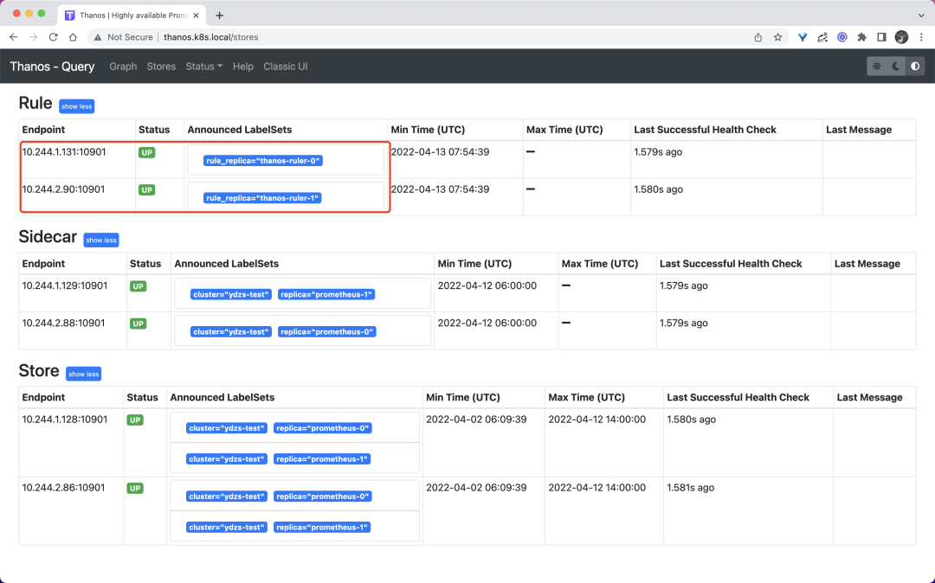Open the Classic UI link
Viewport: 935px width, 583px height.
[285, 67]
